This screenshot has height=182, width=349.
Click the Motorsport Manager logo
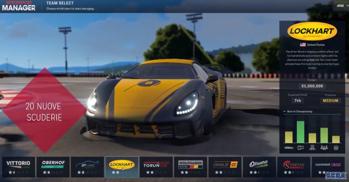(19, 6)
